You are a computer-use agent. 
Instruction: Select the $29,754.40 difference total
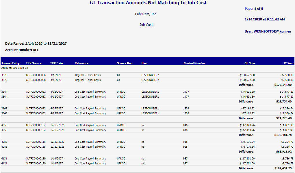pyautogui.click(x=284, y=102)
